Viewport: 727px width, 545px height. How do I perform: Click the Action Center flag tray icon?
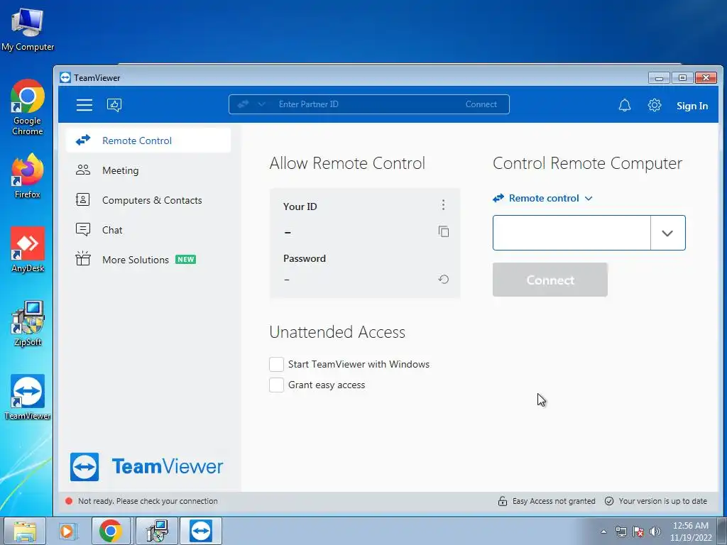[638, 532]
